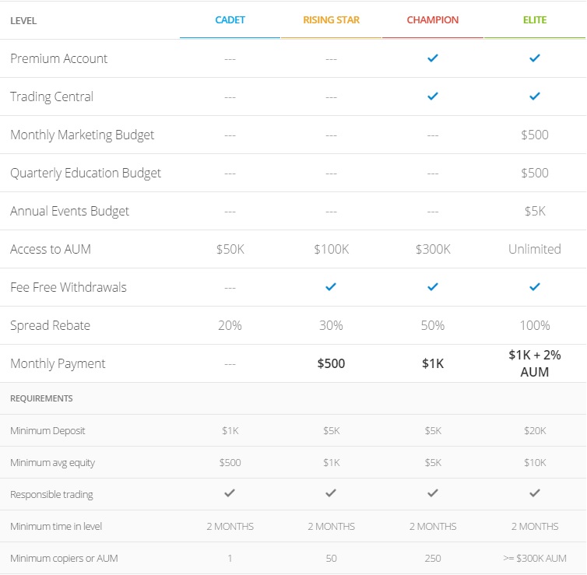Select the RISING STAR level header

point(332,19)
